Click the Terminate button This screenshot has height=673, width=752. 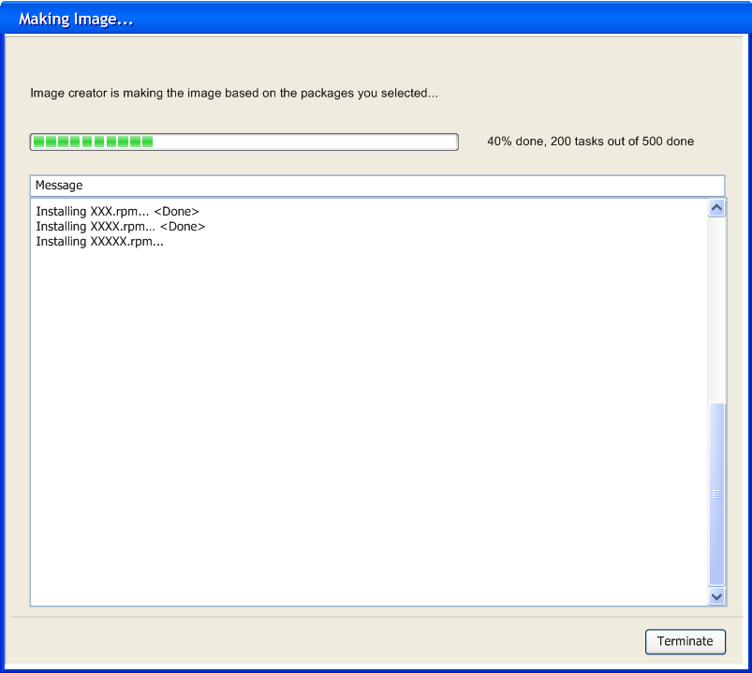pos(685,641)
